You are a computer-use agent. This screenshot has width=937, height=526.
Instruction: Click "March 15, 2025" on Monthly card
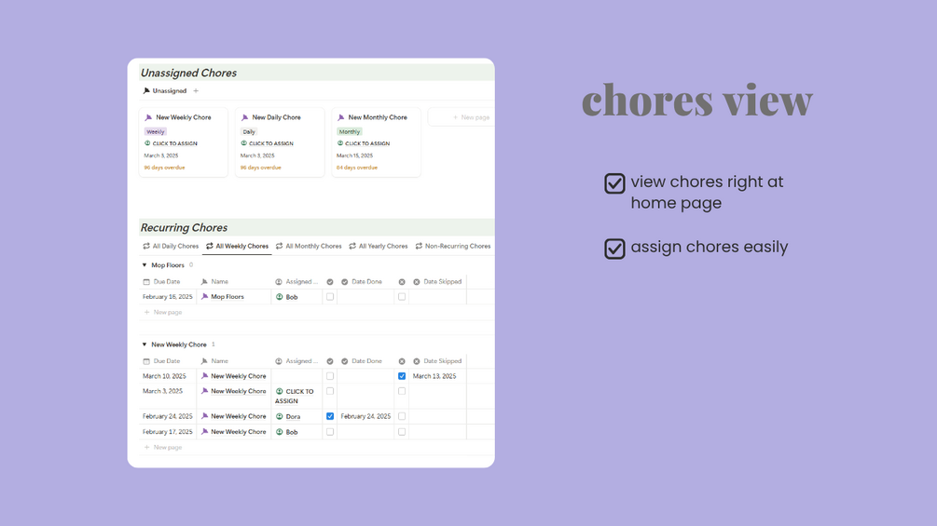[x=354, y=155]
